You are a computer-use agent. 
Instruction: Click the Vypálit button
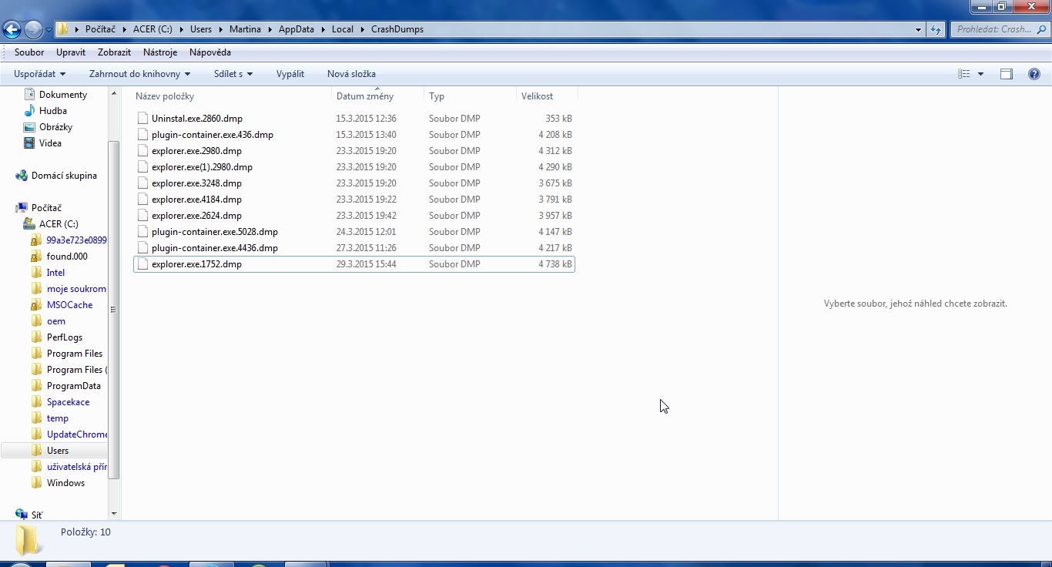(x=290, y=74)
